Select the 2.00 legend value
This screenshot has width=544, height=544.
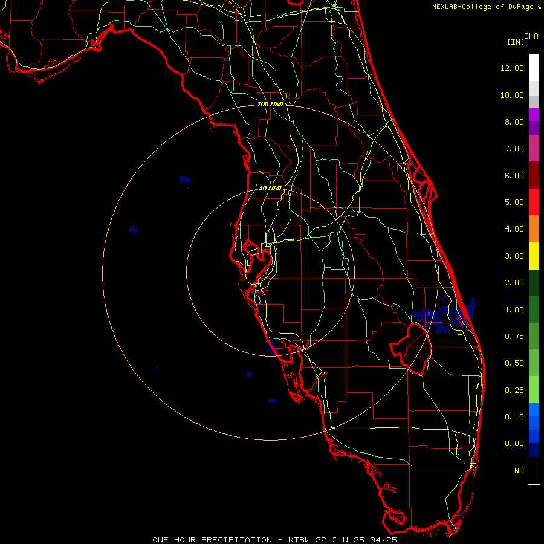514,283
